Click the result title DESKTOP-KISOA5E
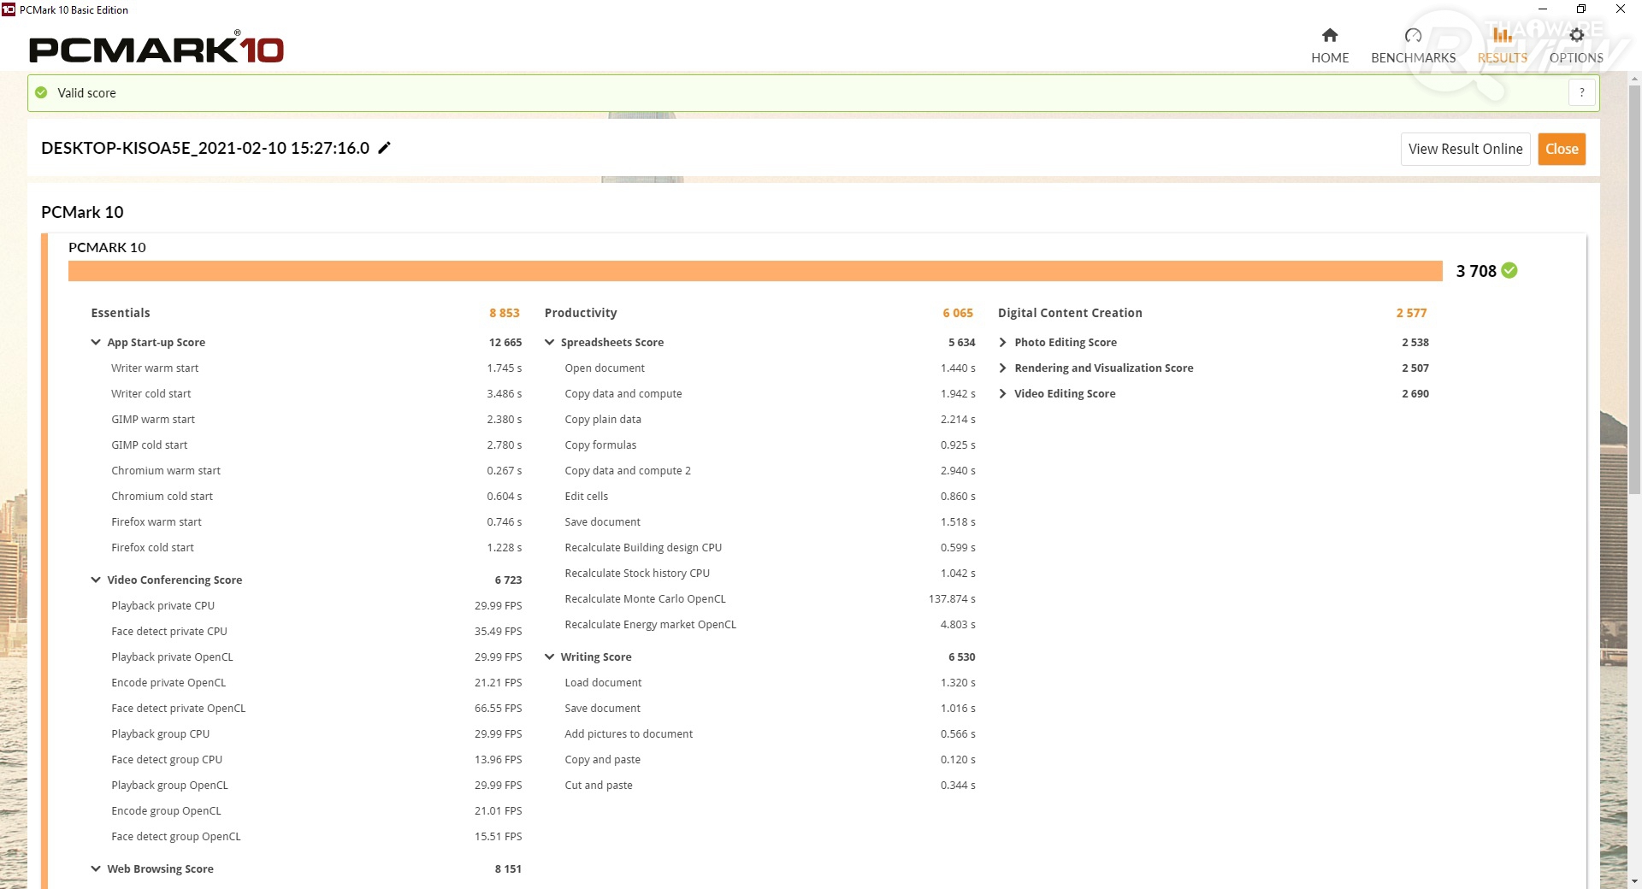This screenshot has width=1642, height=889. [x=205, y=148]
